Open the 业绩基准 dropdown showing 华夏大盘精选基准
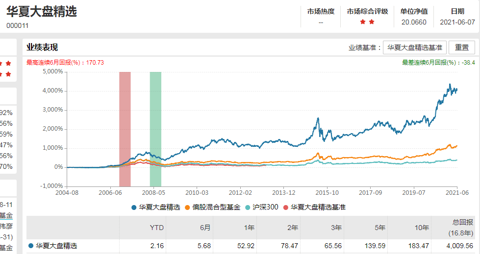Viewport: 480px width, 254px height. [x=414, y=47]
